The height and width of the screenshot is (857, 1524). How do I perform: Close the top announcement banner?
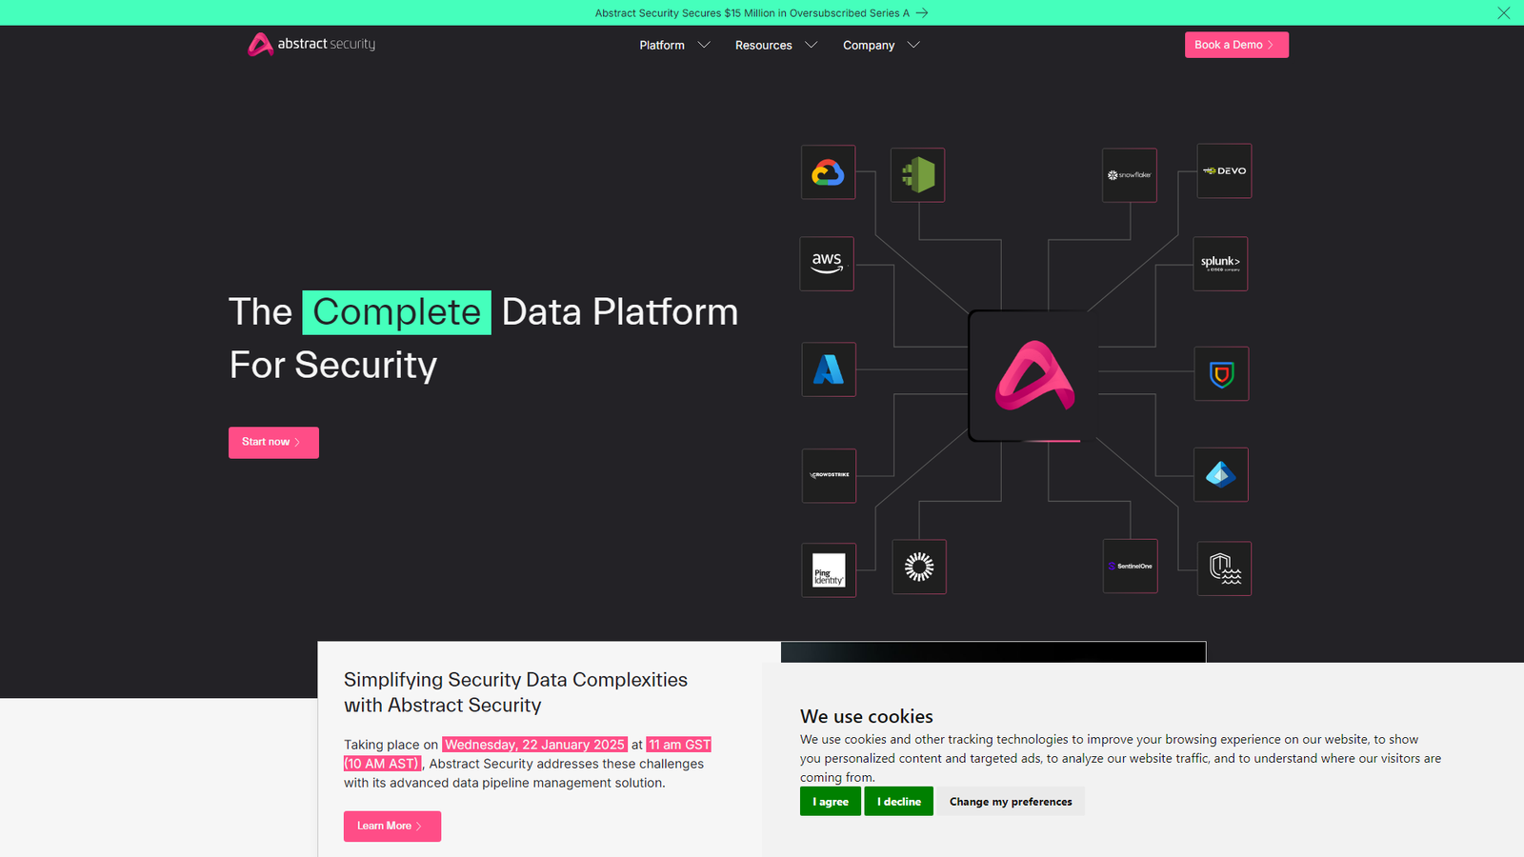(x=1504, y=12)
